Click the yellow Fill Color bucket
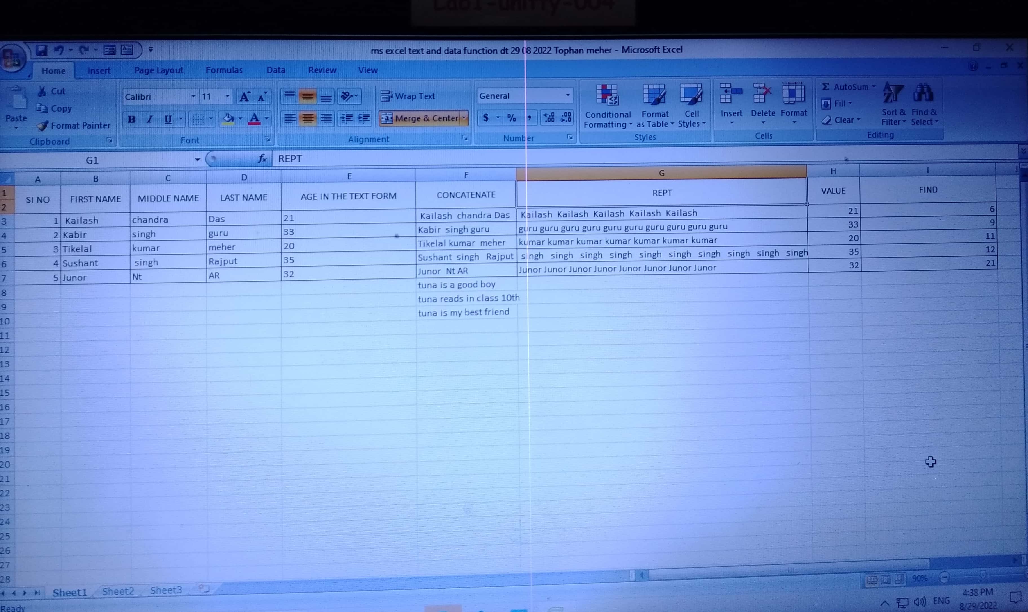 pyautogui.click(x=228, y=119)
